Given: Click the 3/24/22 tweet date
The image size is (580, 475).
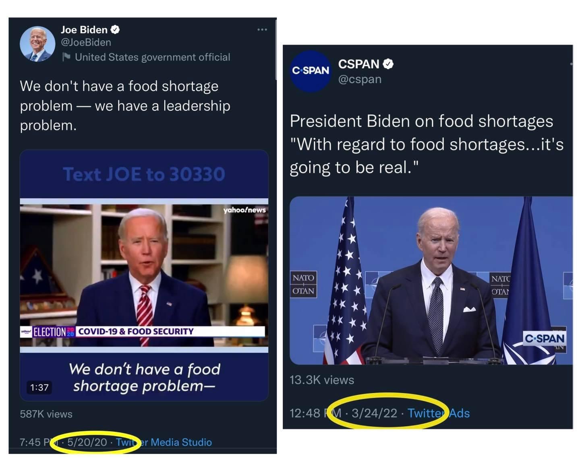Looking at the screenshot, I should click(x=374, y=413).
